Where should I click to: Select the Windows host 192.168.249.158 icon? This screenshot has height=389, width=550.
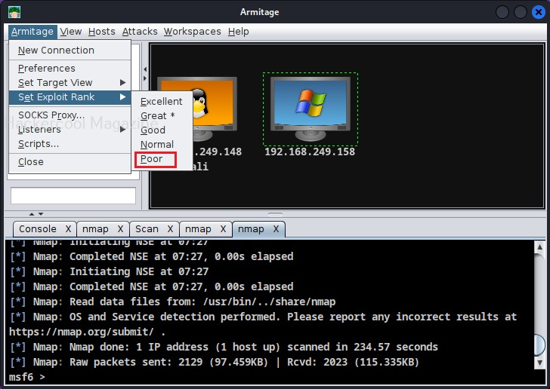click(311, 109)
